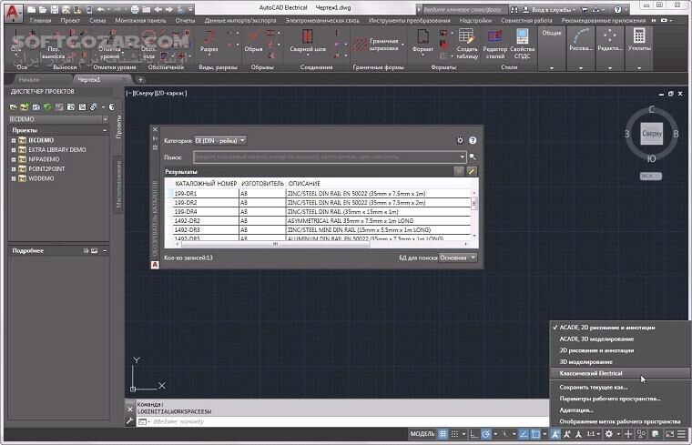The image size is (692, 445).
Task: Toggle clean screen icon in status bar
Action: [669, 434]
